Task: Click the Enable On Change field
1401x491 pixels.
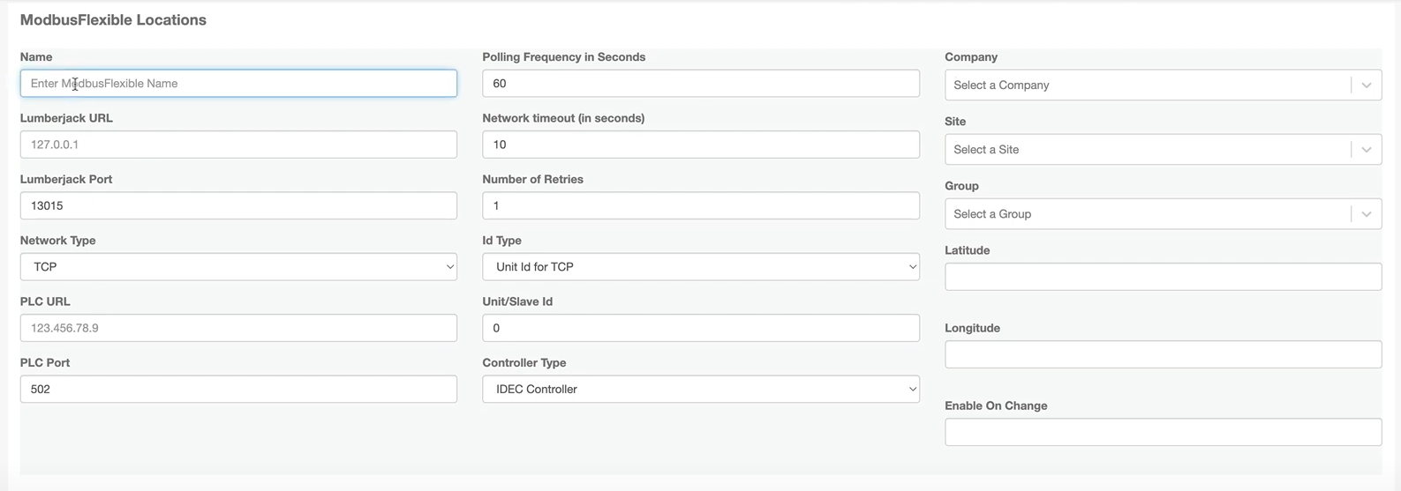Action: pos(1164,432)
